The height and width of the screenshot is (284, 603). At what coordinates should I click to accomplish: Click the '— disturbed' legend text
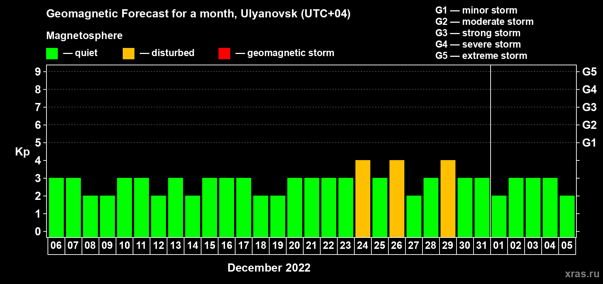click(x=167, y=53)
